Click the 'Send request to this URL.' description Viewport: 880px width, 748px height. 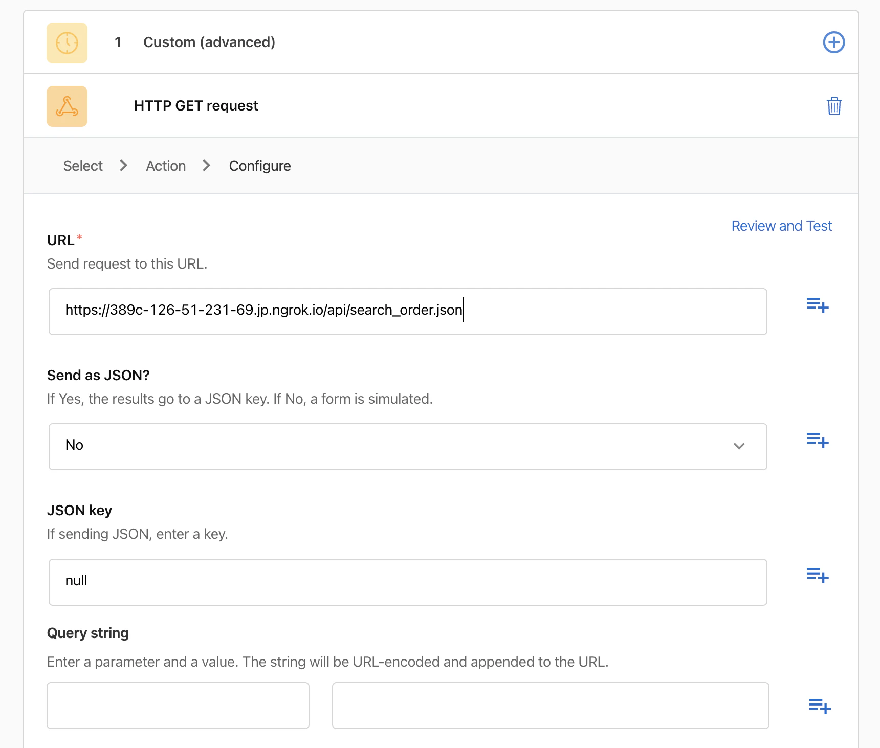127,264
